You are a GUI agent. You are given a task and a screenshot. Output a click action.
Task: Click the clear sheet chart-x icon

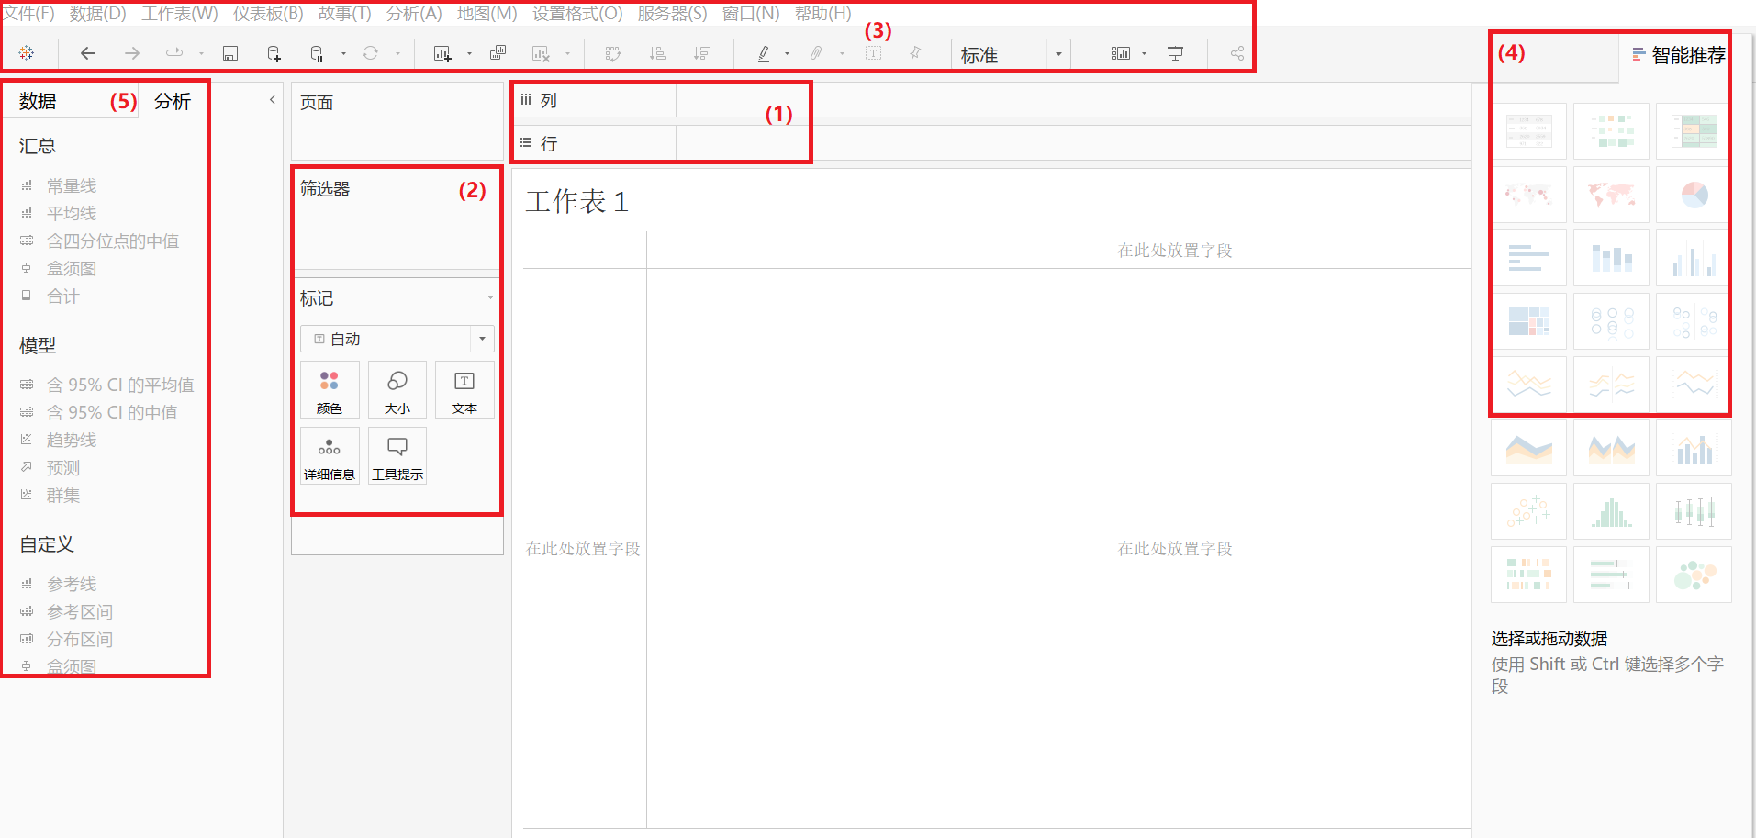click(x=542, y=53)
